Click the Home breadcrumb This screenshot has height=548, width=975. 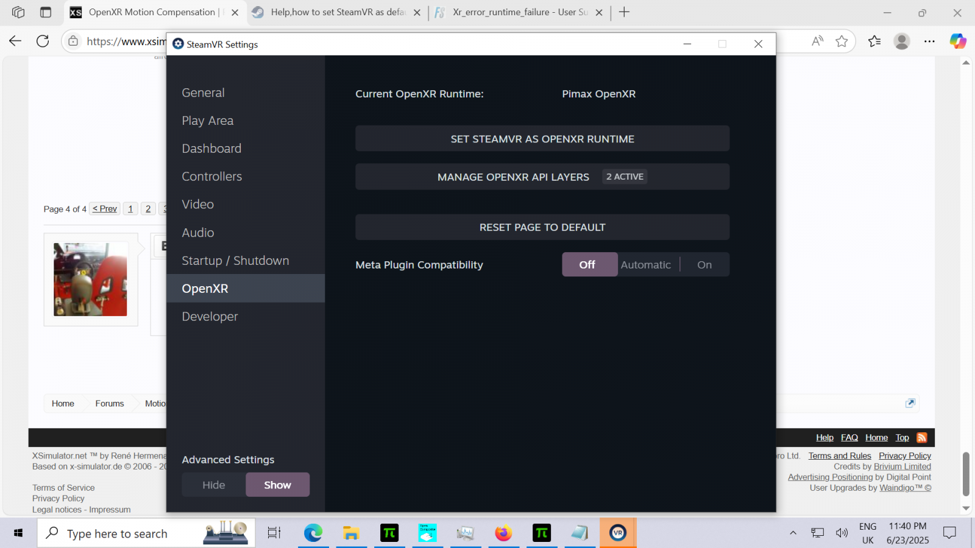tap(63, 404)
